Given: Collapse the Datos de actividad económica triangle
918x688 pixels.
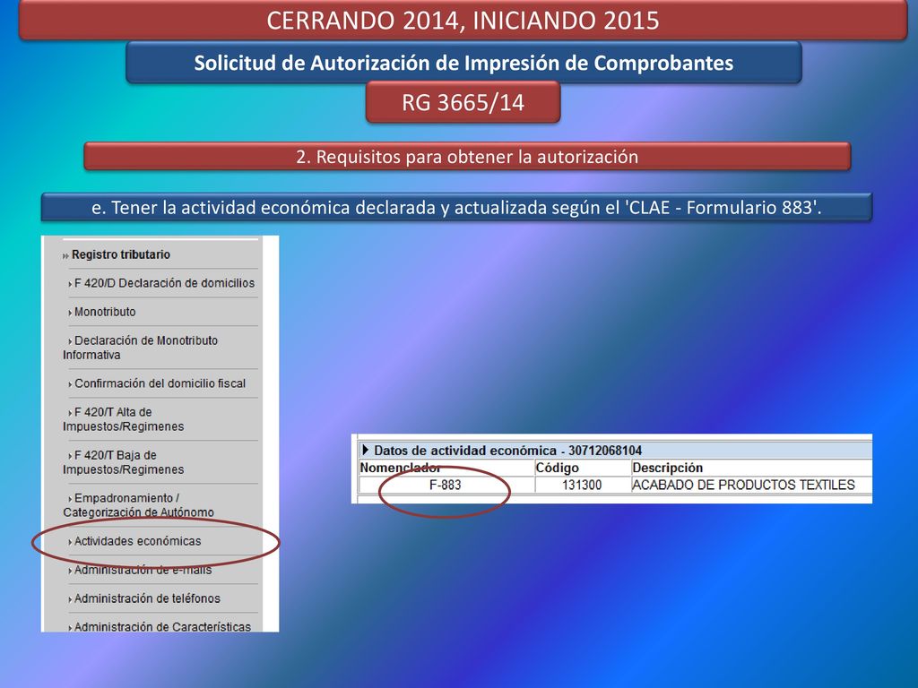Looking at the screenshot, I should [366, 450].
